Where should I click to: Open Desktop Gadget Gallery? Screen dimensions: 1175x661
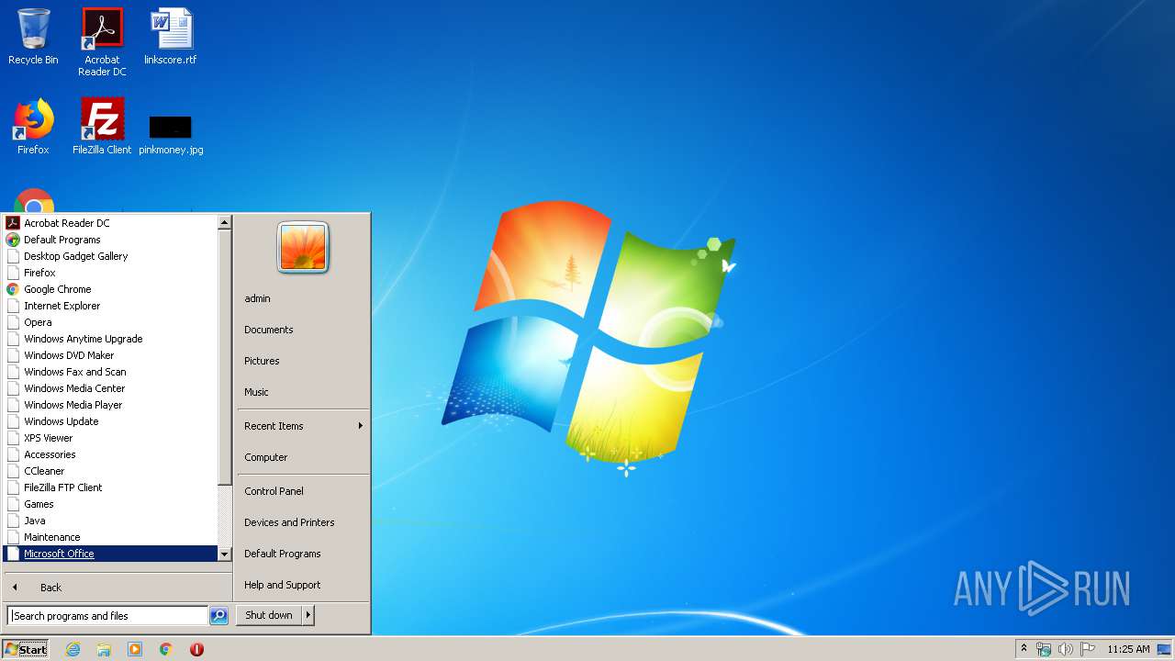tap(111, 256)
